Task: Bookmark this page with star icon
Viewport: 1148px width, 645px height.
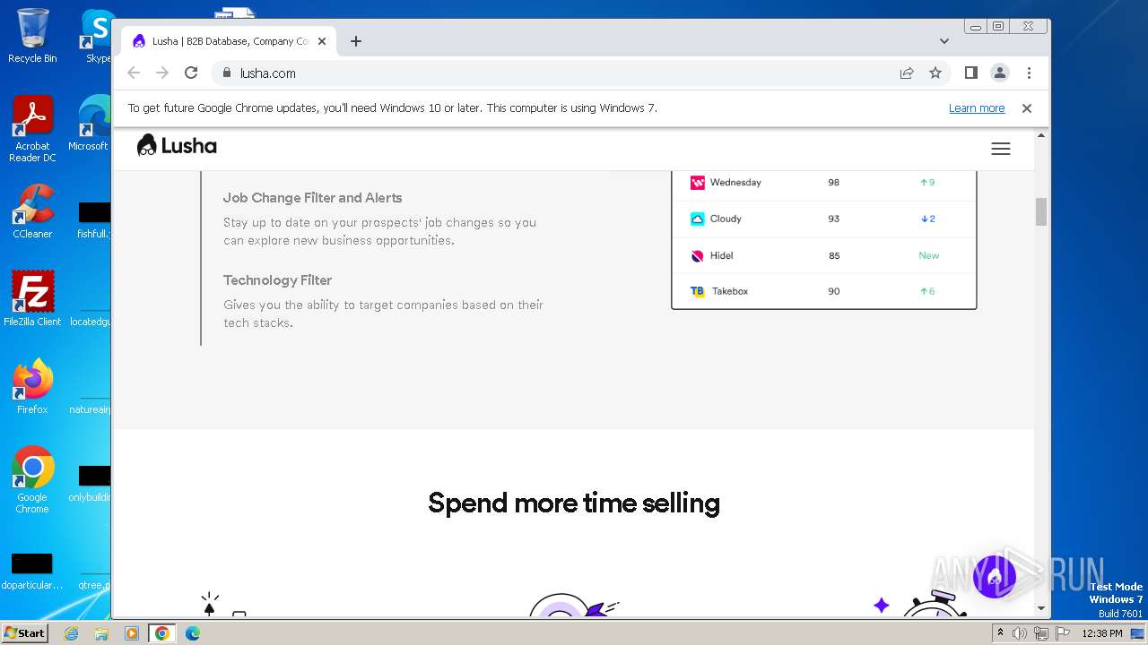Action: 935,73
